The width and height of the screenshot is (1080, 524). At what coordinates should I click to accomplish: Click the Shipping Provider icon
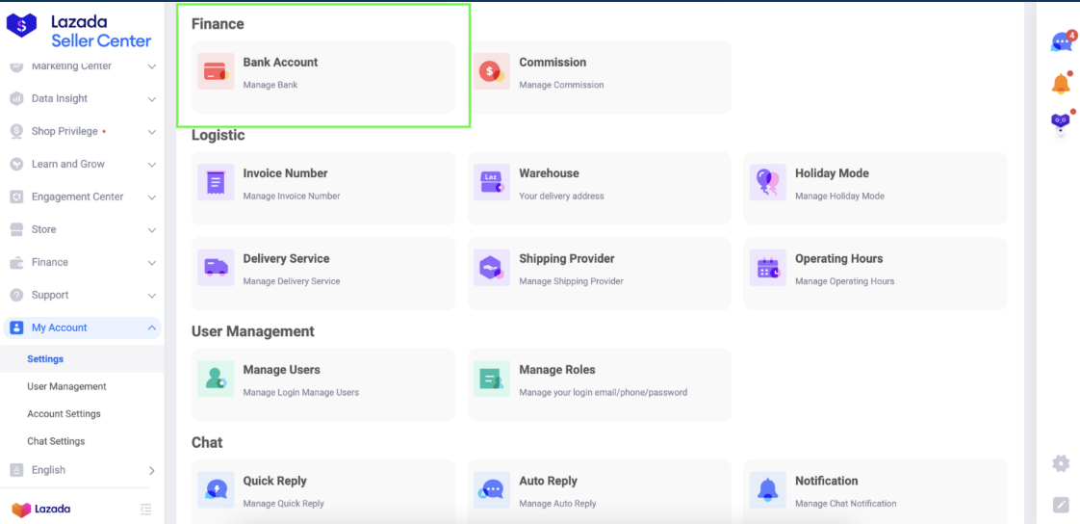click(x=492, y=268)
